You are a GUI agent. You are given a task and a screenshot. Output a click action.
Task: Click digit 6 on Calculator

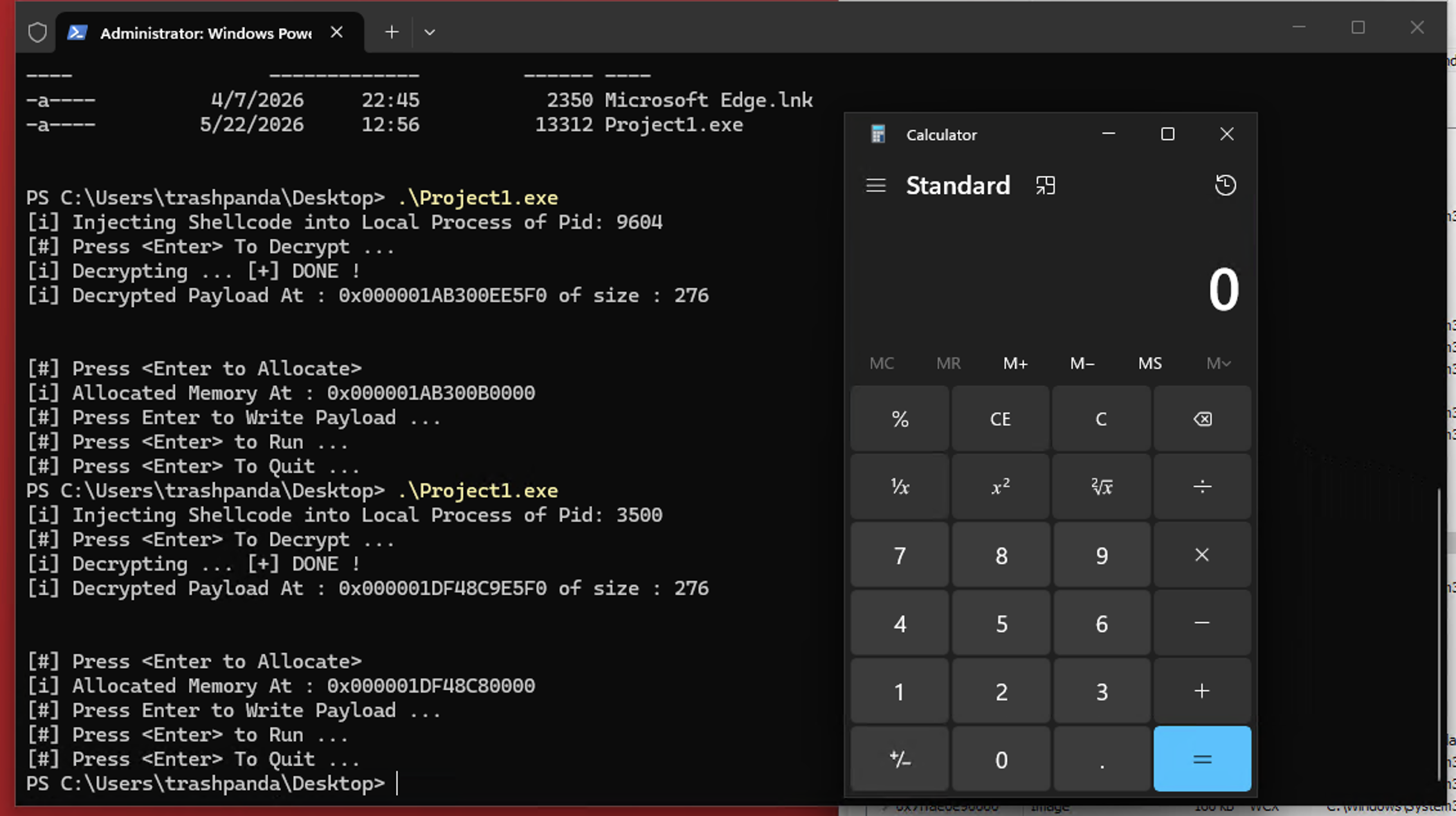[x=1102, y=623]
